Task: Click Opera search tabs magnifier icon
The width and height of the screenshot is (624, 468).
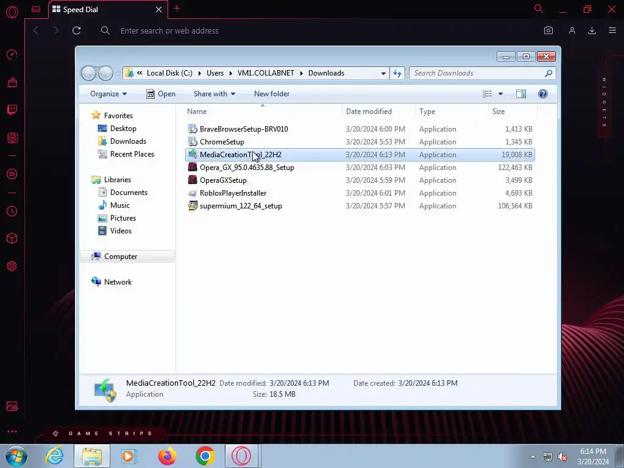Action: coord(539,9)
